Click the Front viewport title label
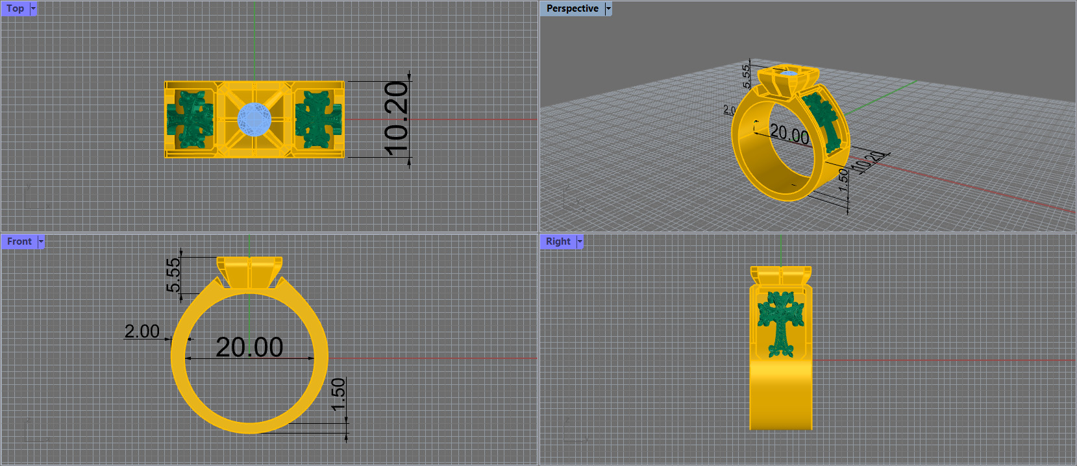 tap(19, 241)
